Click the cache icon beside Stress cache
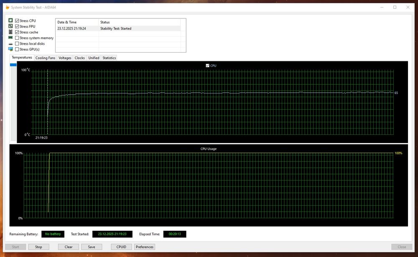The image size is (418, 257). (10, 32)
